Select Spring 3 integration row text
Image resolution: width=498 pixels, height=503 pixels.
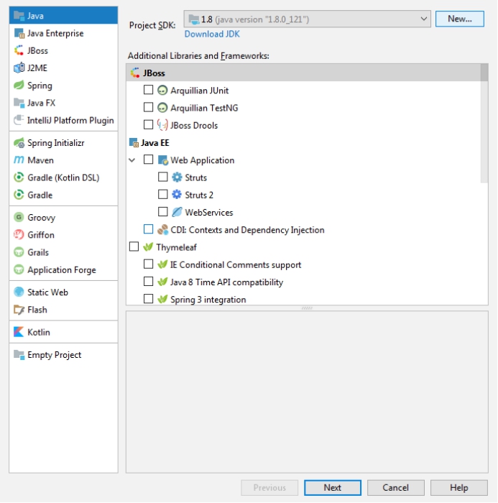(208, 300)
